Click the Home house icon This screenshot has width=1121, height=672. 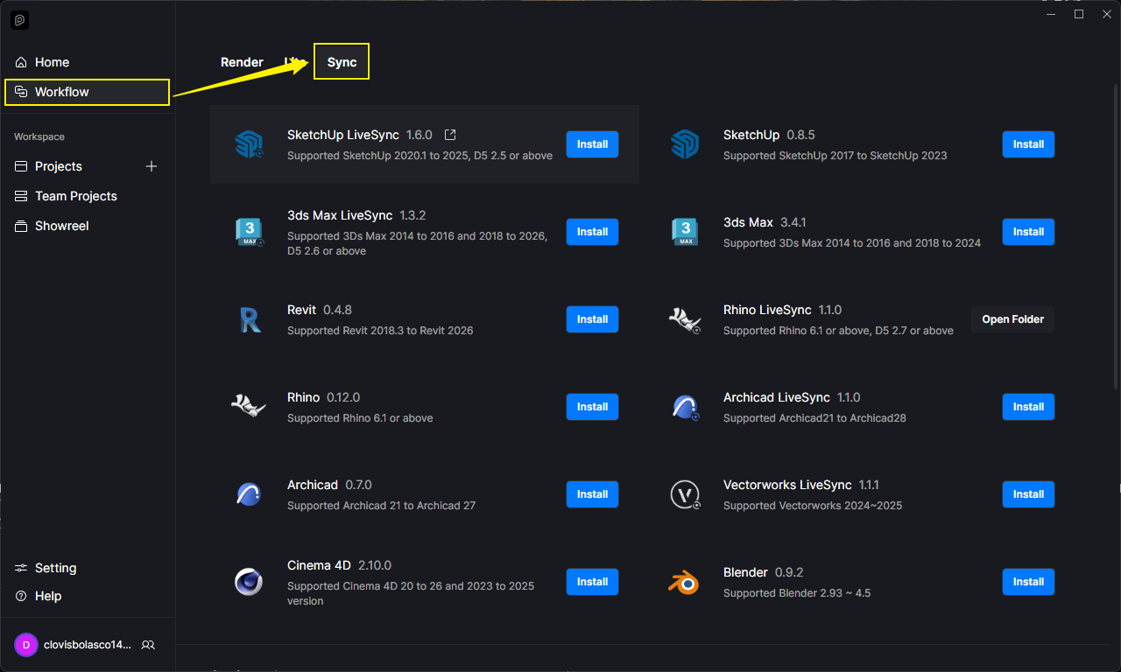[21, 62]
